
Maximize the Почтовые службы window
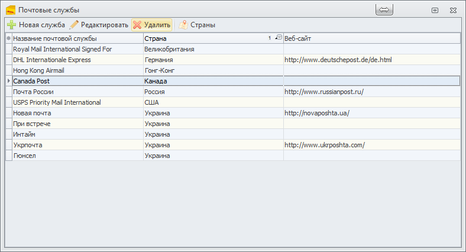click(x=435, y=10)
